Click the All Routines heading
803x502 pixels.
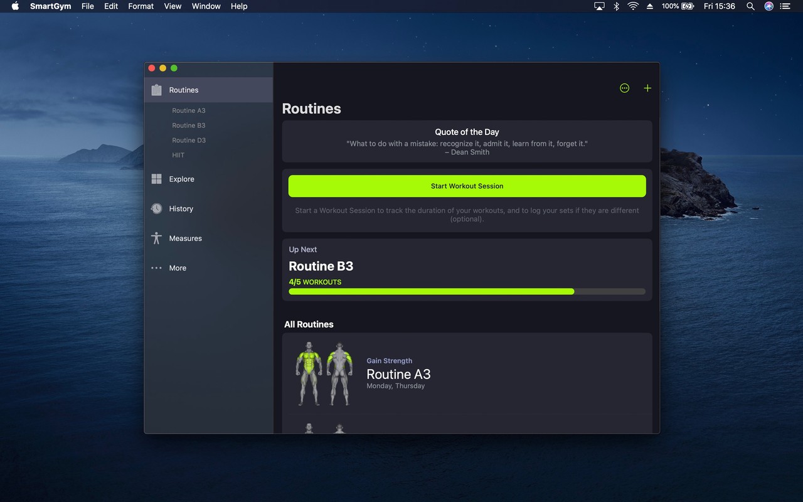[309, 324]
